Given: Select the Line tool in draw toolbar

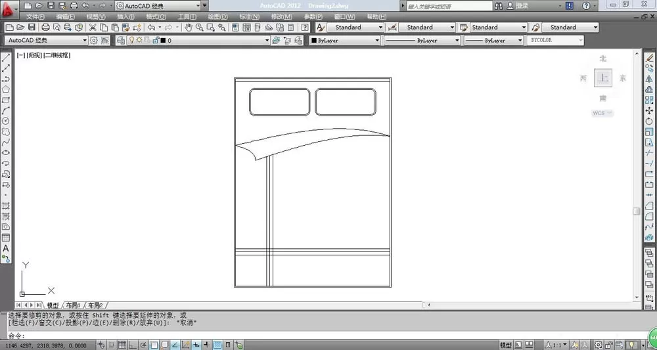Looking at the screenshot, I should [6, 58].
